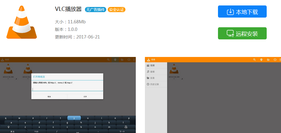Click the refresh icon in right screenshot toolbar
This screenshot has height=133, width=281.
[x=275, y=60]
